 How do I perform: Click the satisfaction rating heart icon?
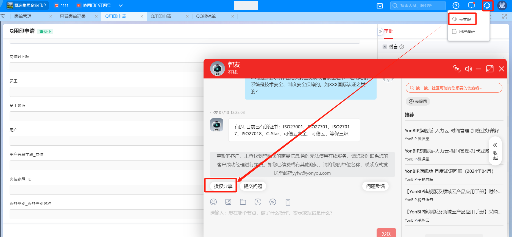click(273, 202)
